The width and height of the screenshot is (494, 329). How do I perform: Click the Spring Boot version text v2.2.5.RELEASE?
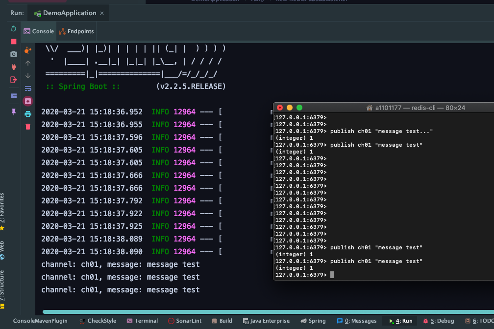pyautogui.click(x=191, y=87)
